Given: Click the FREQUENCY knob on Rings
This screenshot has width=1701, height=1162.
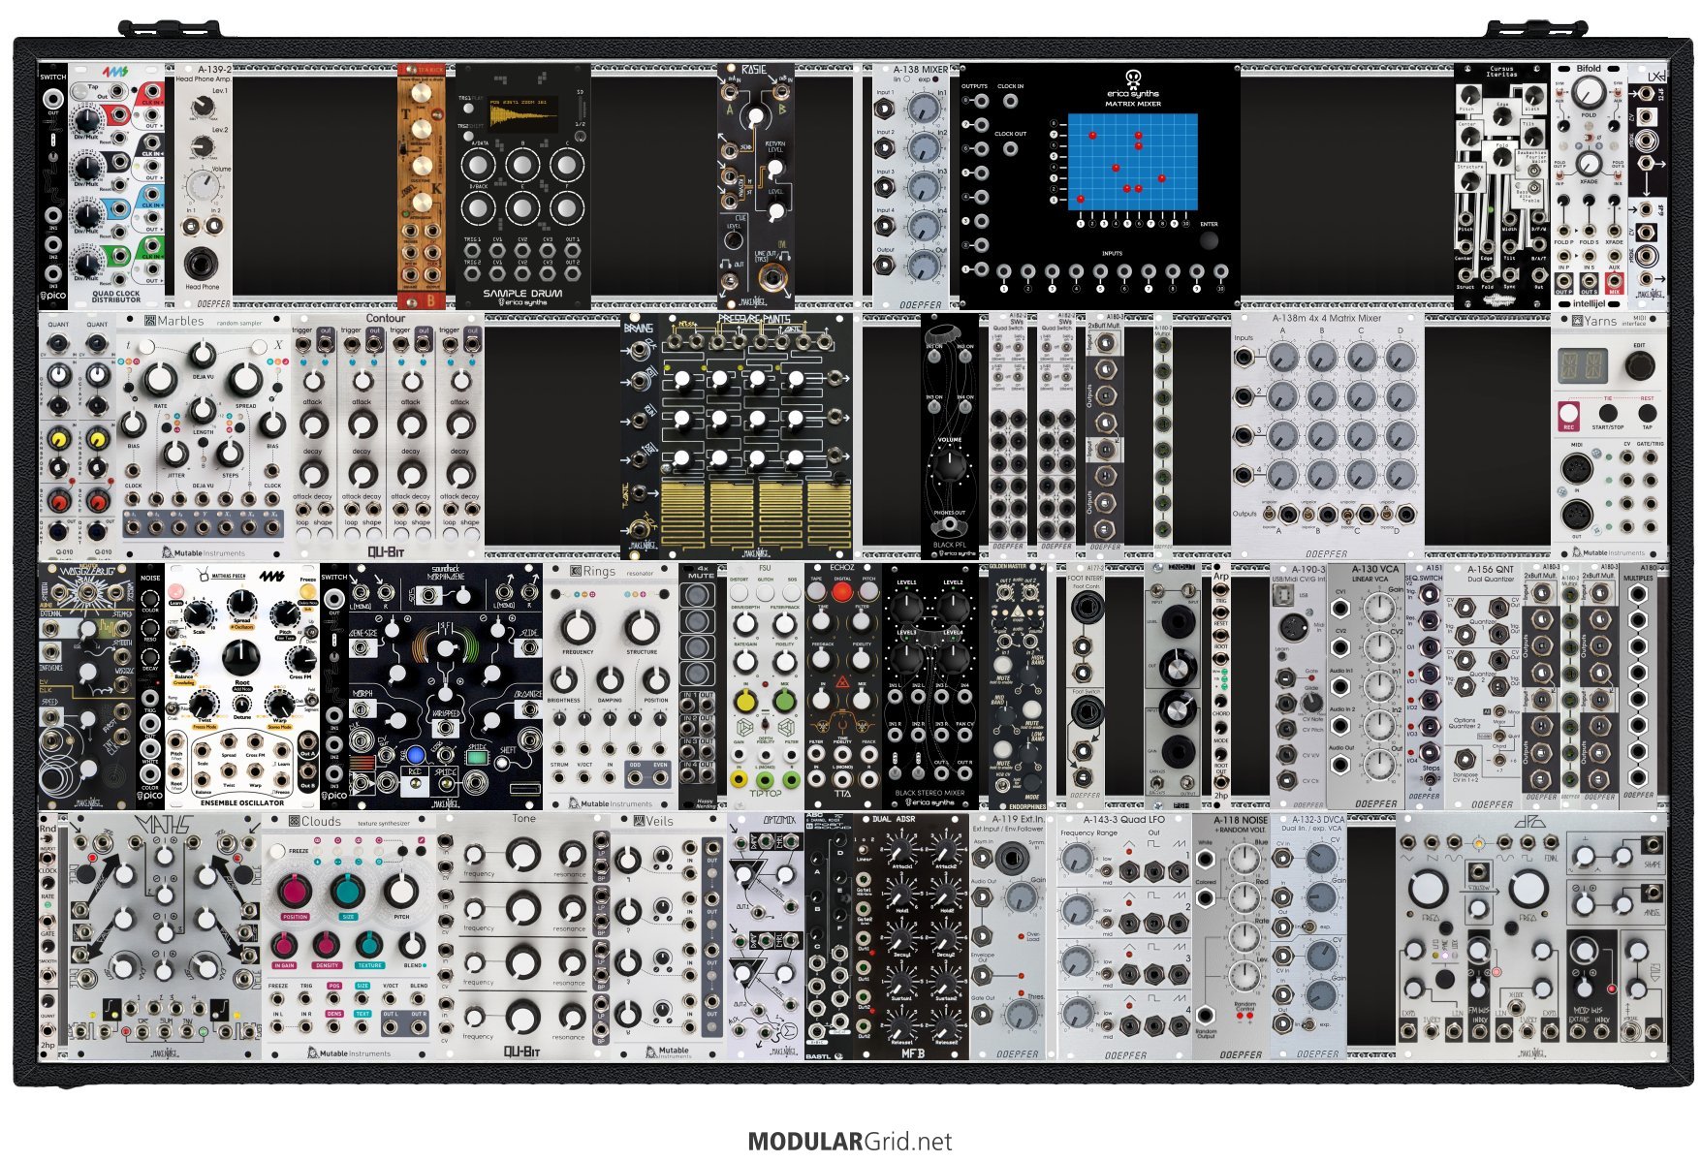Looking at the screenshot, I should point(578,627).
